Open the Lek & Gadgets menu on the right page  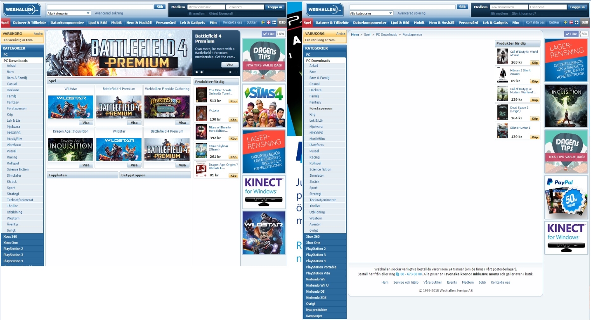(x=495, y=23)
